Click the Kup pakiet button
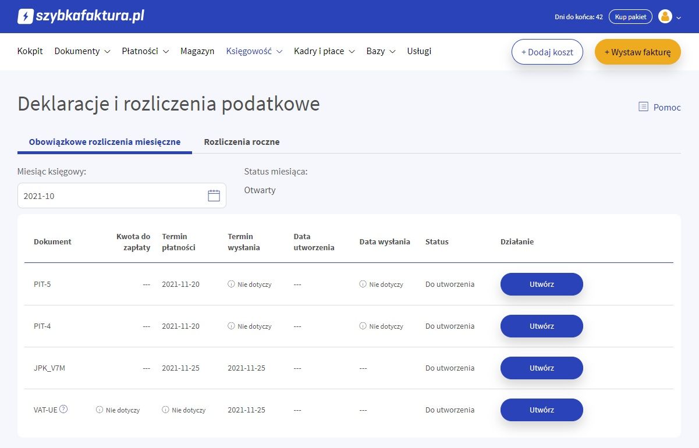699x448 pixels. click(630, 17)
